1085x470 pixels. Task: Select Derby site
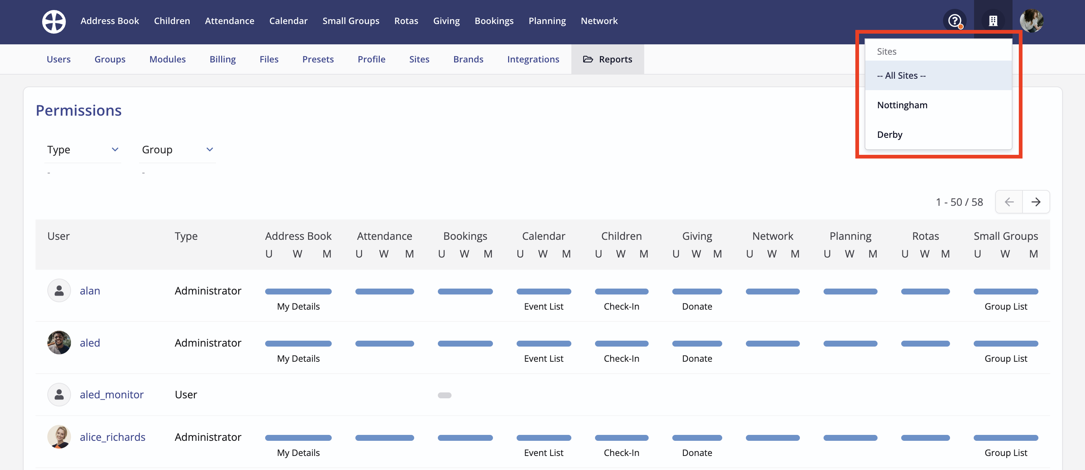938,134
